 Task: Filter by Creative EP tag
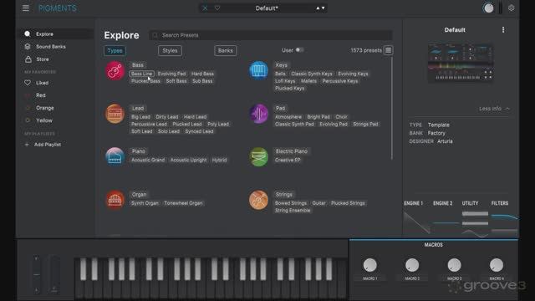288,160
